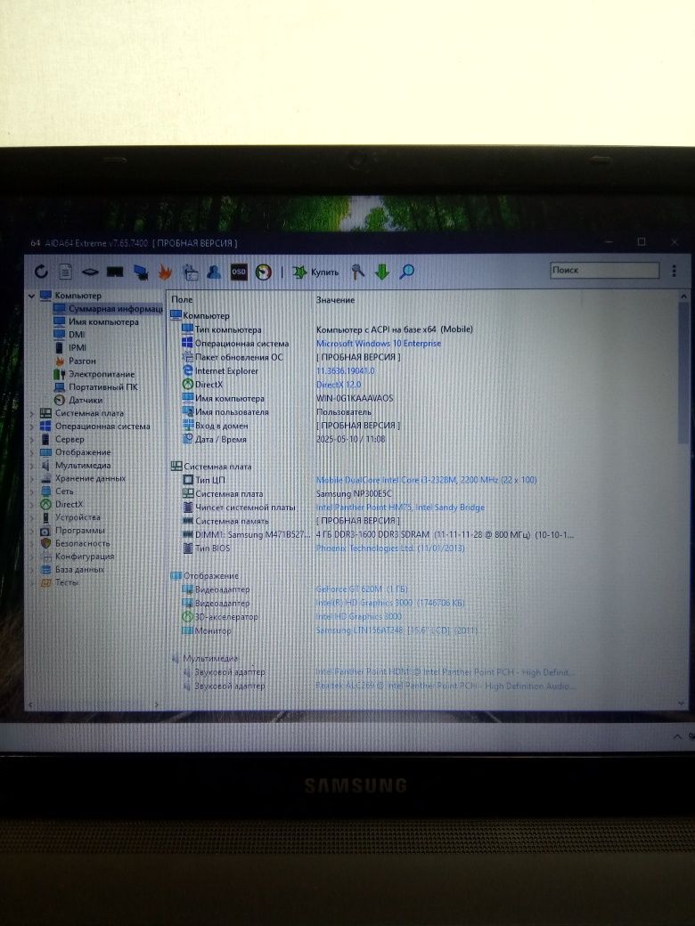Open Internet Explorer version 11.3636.19041.0 link
695x926 pixels.
pyautogui.click(x=345, y=371)
